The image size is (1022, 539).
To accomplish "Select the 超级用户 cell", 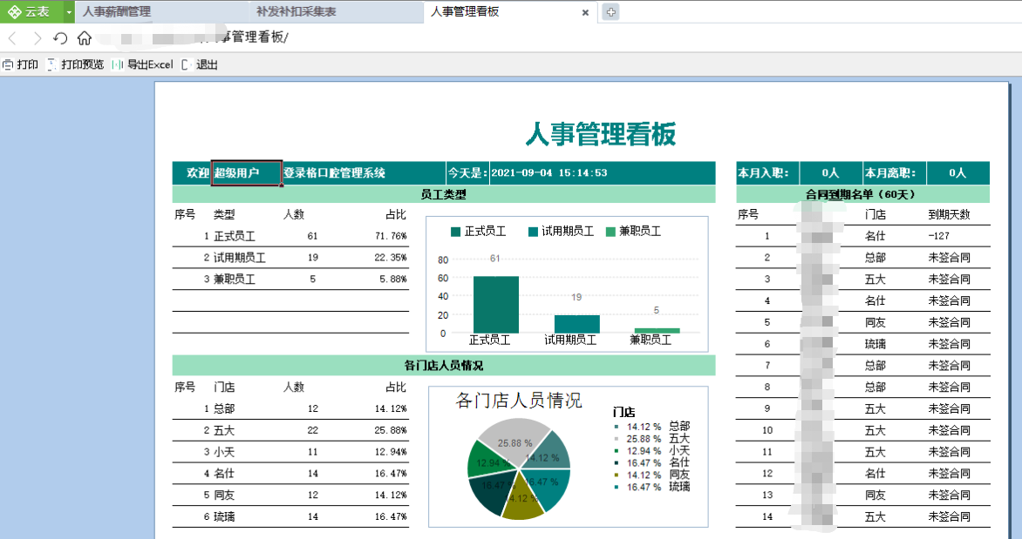I will [247, 173].
